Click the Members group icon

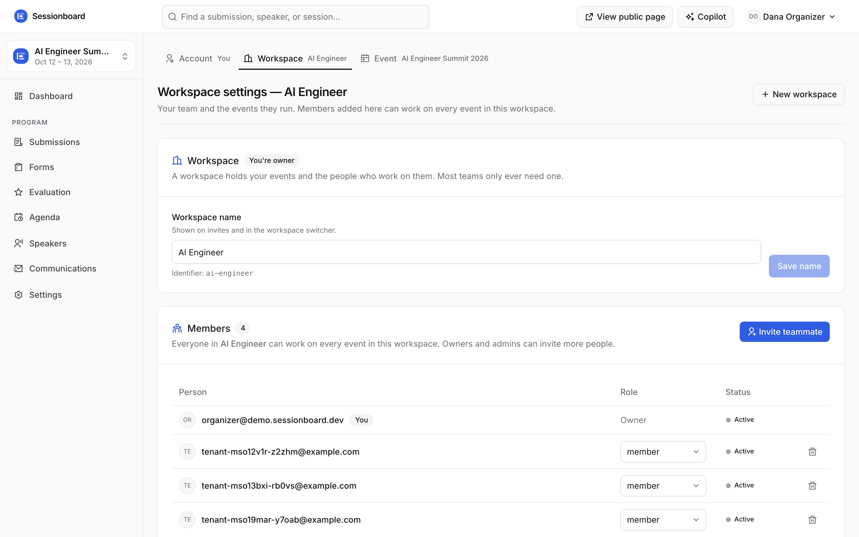(x=177, y=328)
